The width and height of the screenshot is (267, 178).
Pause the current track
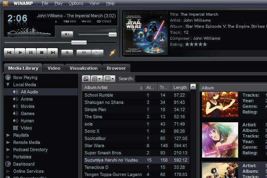tap(31, 53)
